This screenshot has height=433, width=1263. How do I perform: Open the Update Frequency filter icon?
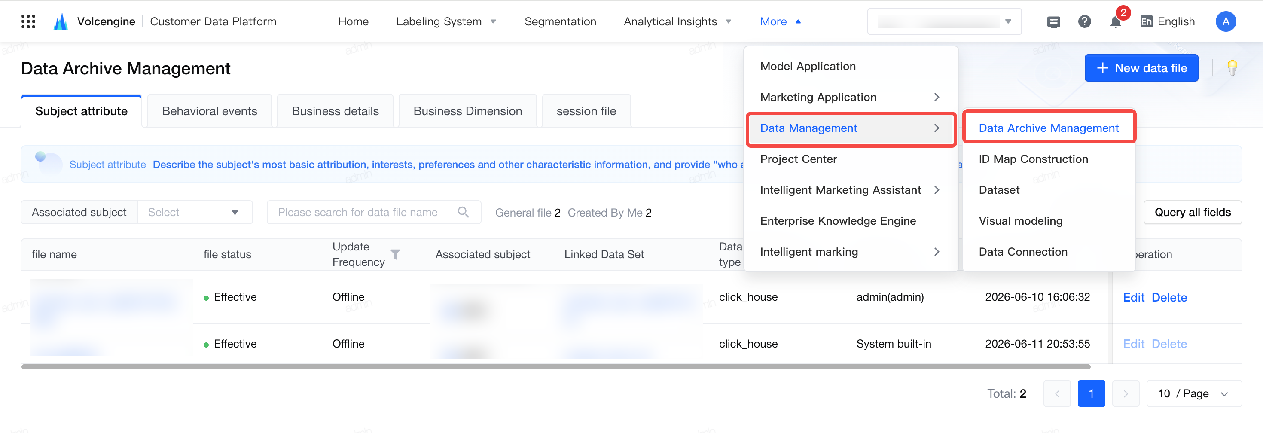(395, 254)
